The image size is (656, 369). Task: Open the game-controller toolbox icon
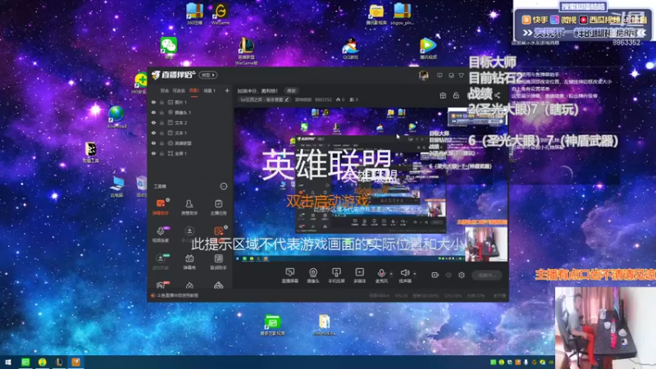(218, 285)
